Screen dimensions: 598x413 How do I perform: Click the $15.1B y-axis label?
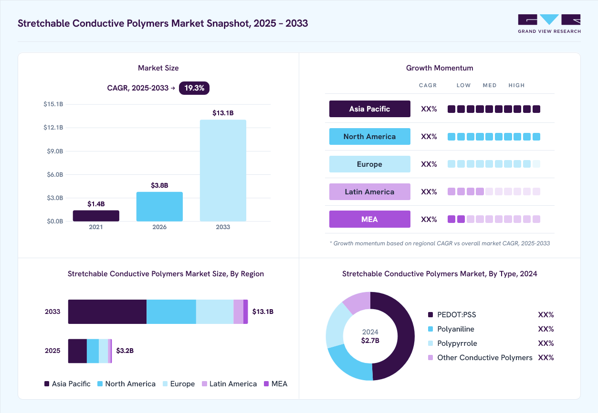click(53, 104)
